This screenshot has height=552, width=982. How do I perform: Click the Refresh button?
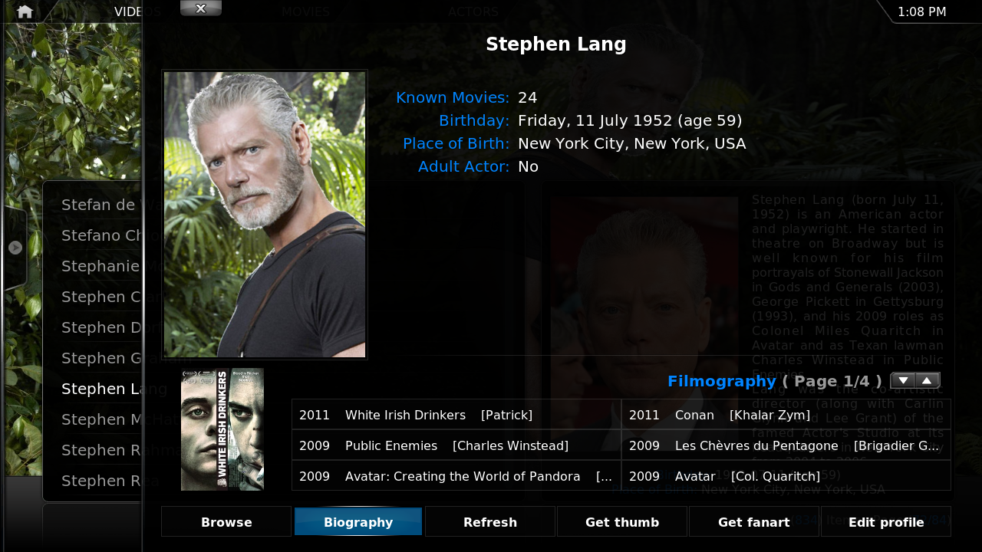coord(490,522)
